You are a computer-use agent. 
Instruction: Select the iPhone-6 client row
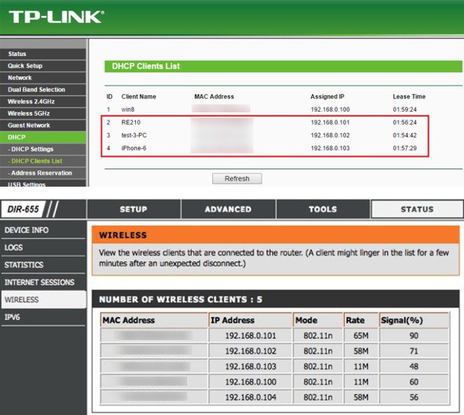[266, 148]
